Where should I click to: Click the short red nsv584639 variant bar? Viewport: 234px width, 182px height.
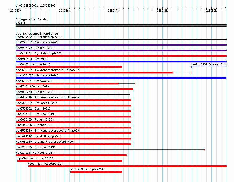96,172
